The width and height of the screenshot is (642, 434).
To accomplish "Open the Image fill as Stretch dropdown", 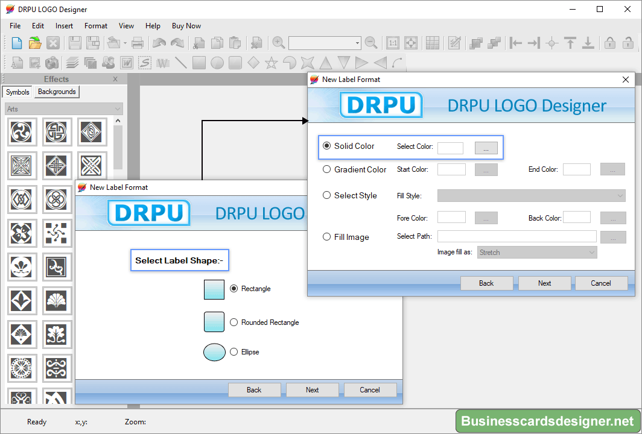I will pos(537,253).
